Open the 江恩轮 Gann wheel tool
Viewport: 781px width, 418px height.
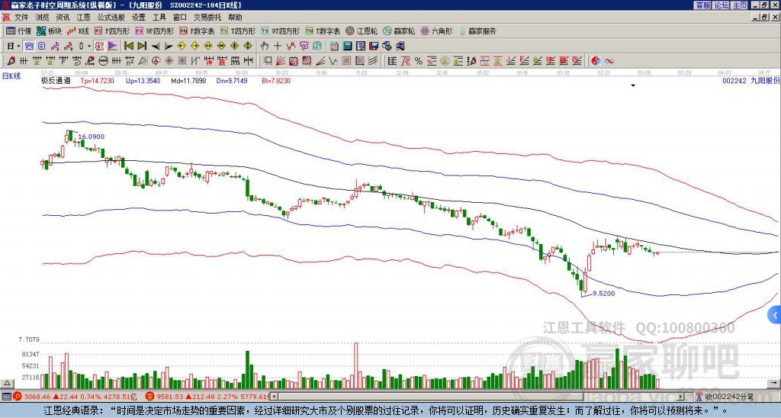[362, 31]
